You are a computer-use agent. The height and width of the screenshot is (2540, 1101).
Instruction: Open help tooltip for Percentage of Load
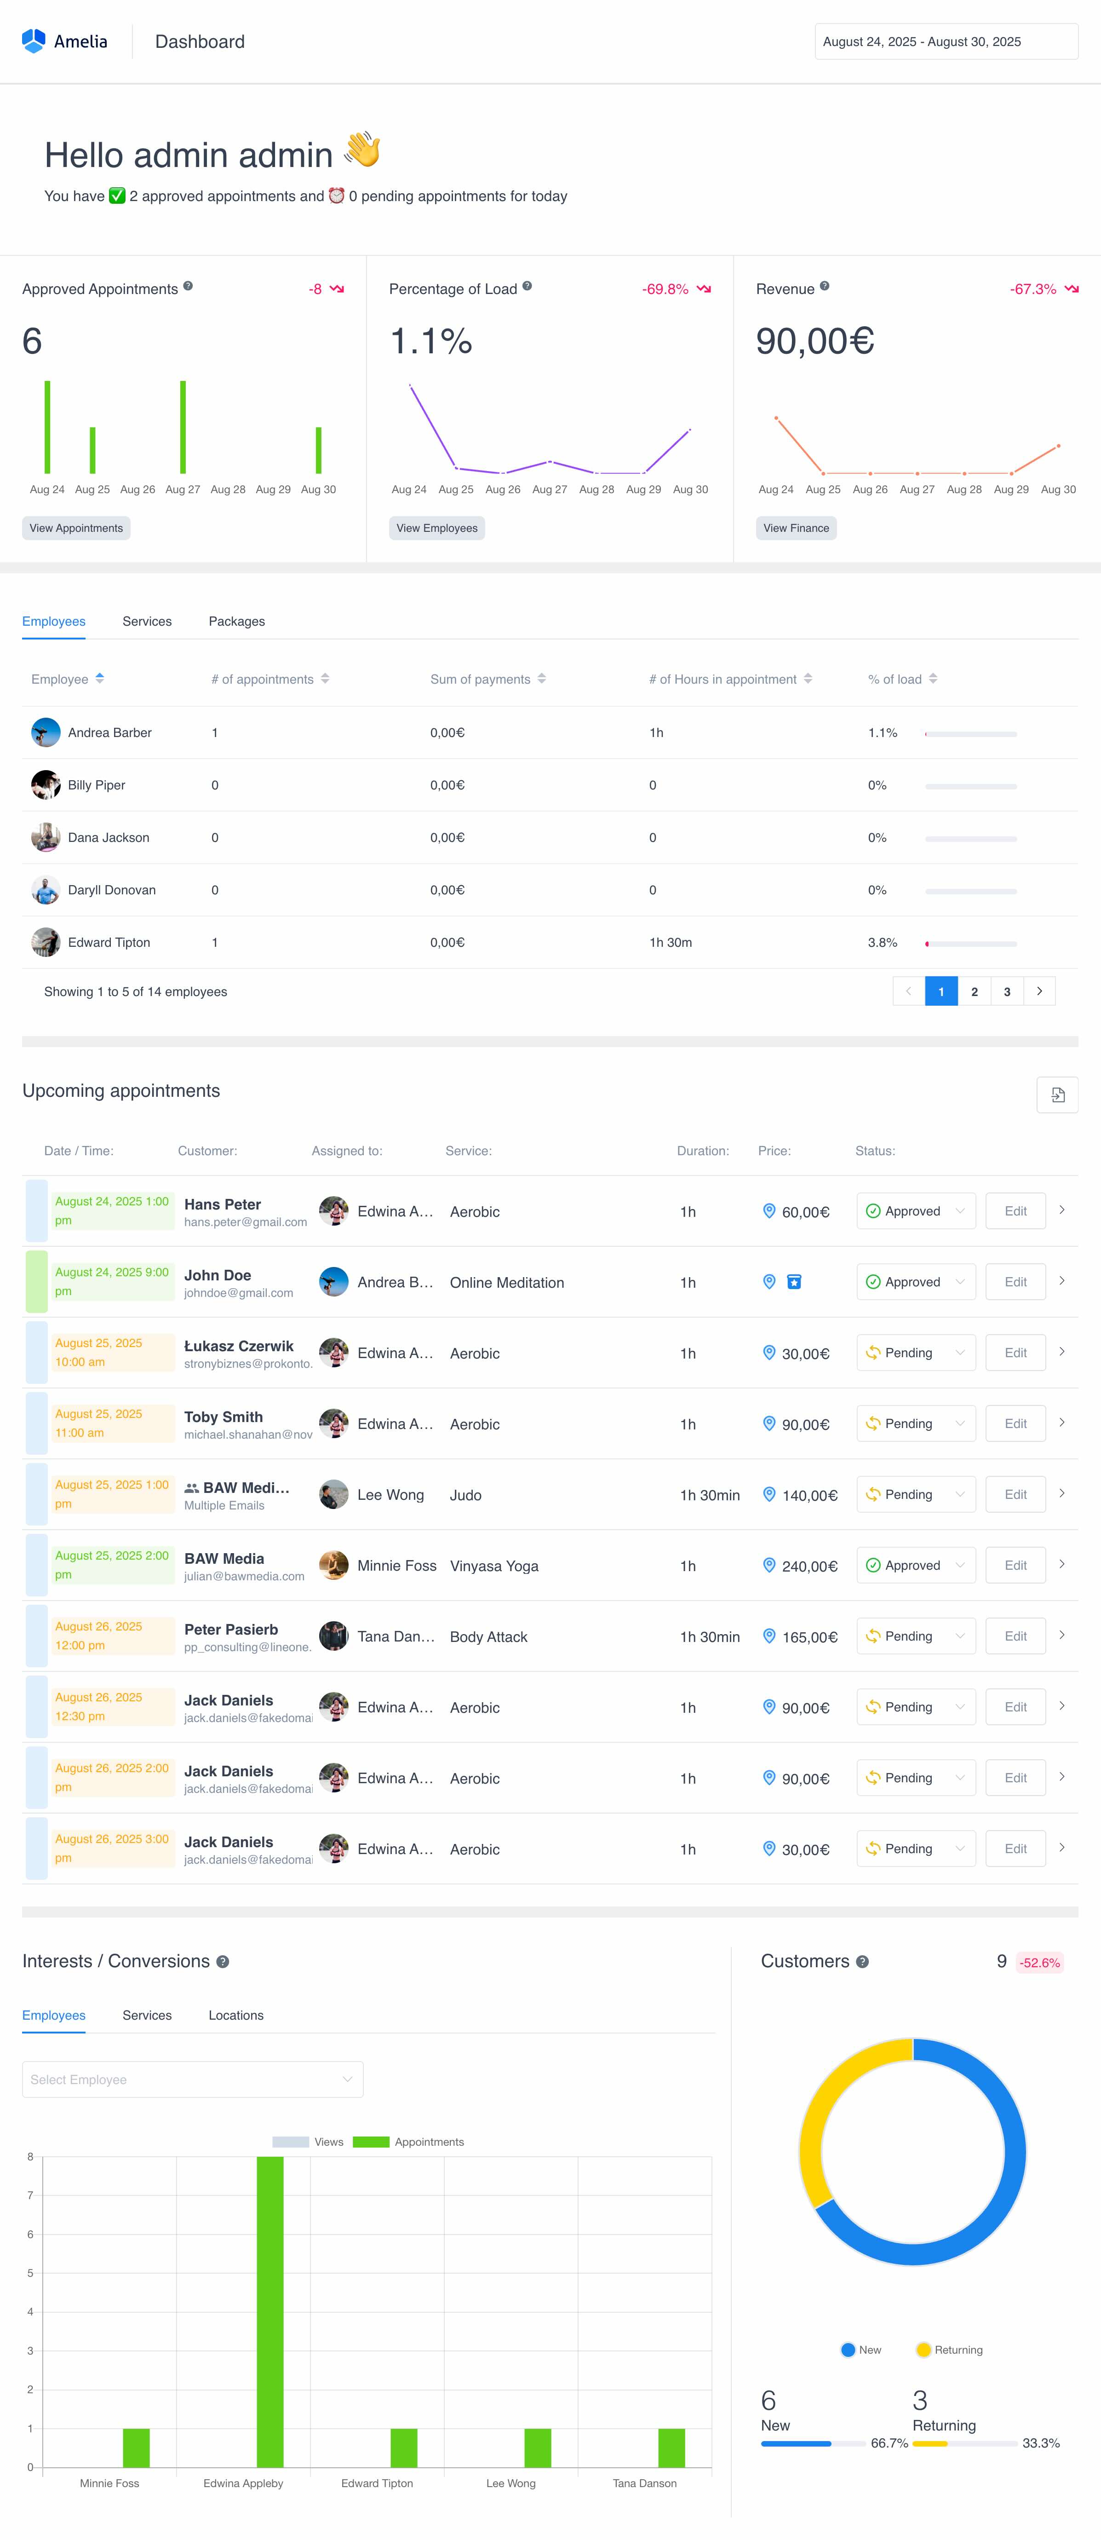pos(528,286)
